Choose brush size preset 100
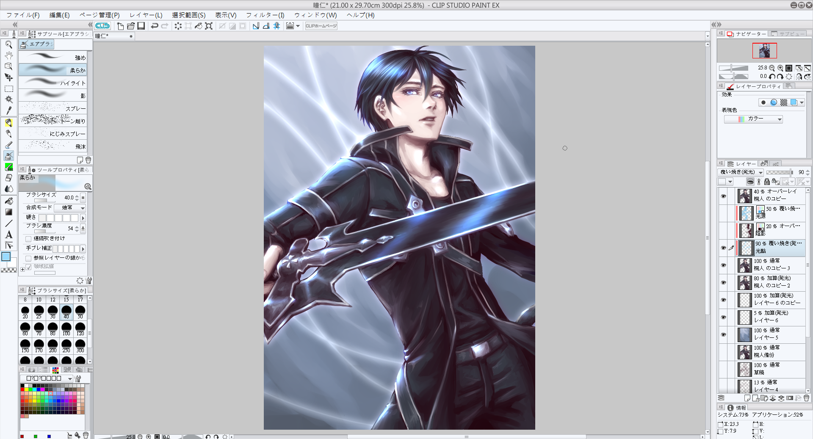The height and width of the screenshot is (439, 813). pyautogui.click(x=66, y=329)
